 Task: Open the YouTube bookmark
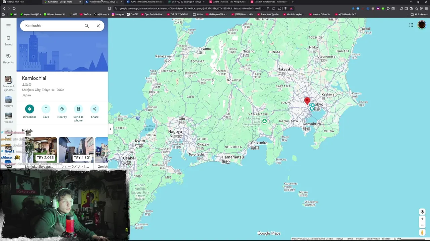pyautogui.click(x=85, y=14)
